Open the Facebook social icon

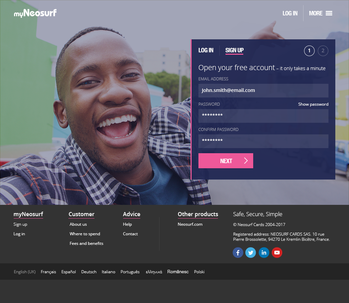238,252
